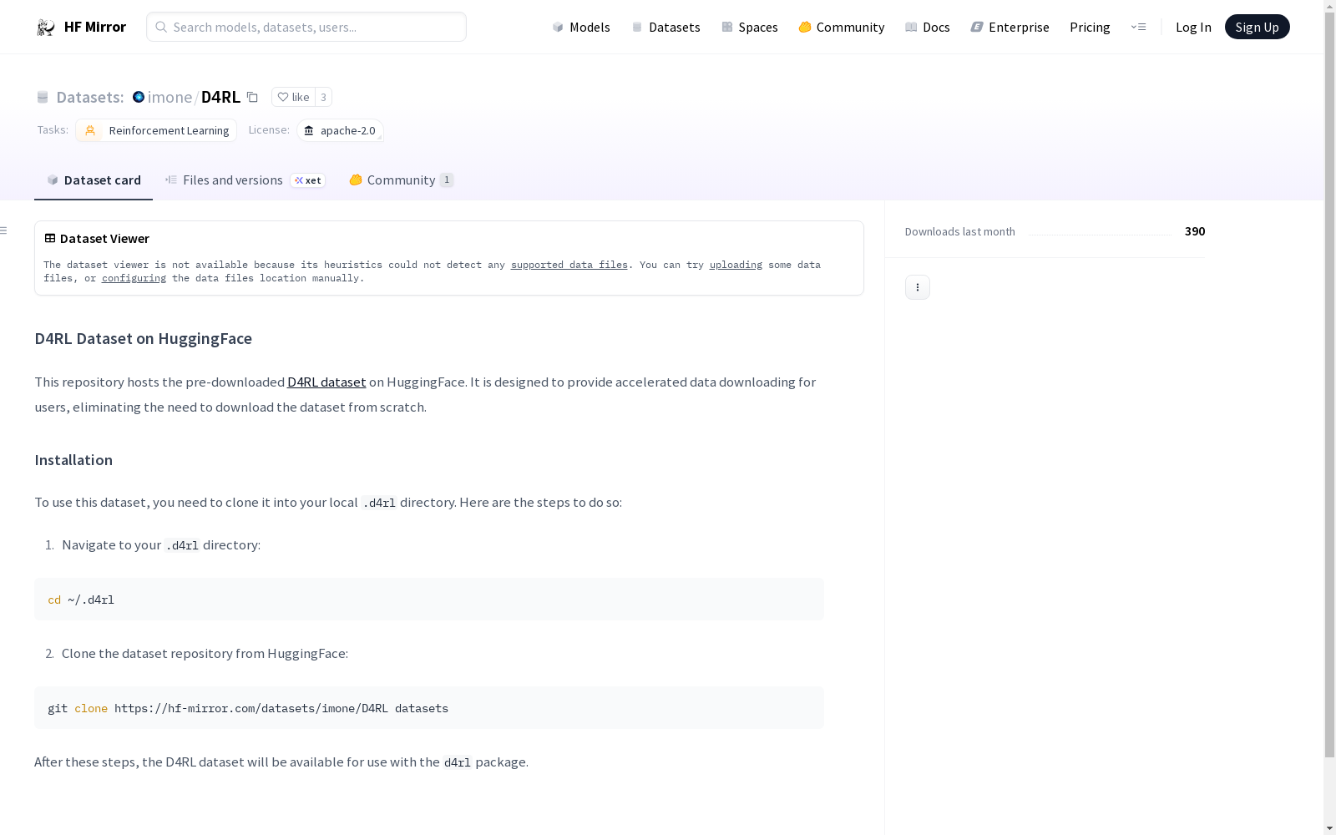Open the Spaces page
Screen dimensions: 1336x835
click(x=749, y=27)
